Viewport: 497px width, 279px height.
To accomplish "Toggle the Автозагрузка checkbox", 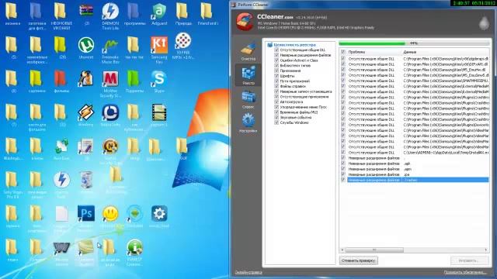I will (276, 102).
